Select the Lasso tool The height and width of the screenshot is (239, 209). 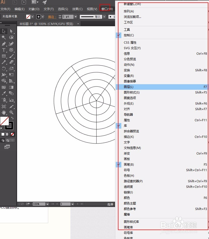coord(11,37)
